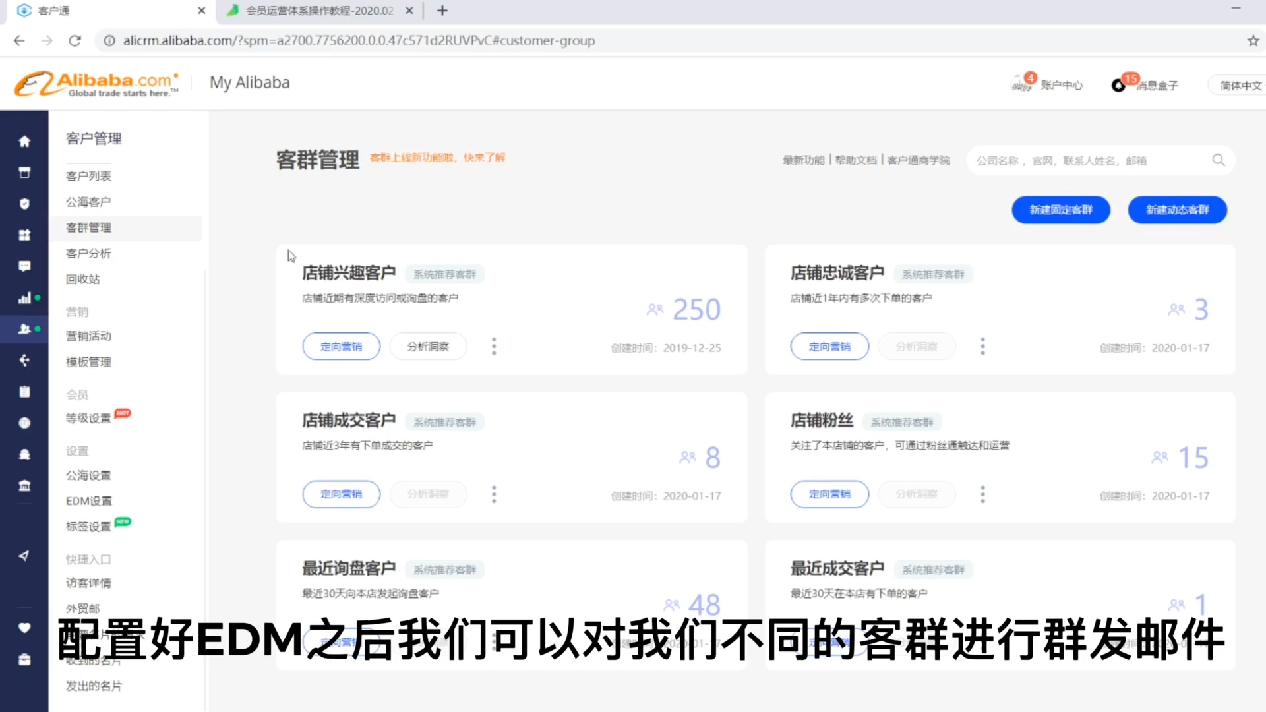1266x712 pixels.
Task: Click My Alibaba header text
Action: pos(250,82)
